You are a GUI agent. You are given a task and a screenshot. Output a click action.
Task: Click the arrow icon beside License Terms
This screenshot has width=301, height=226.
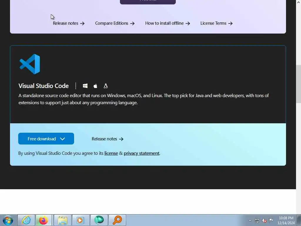[230, 24]
